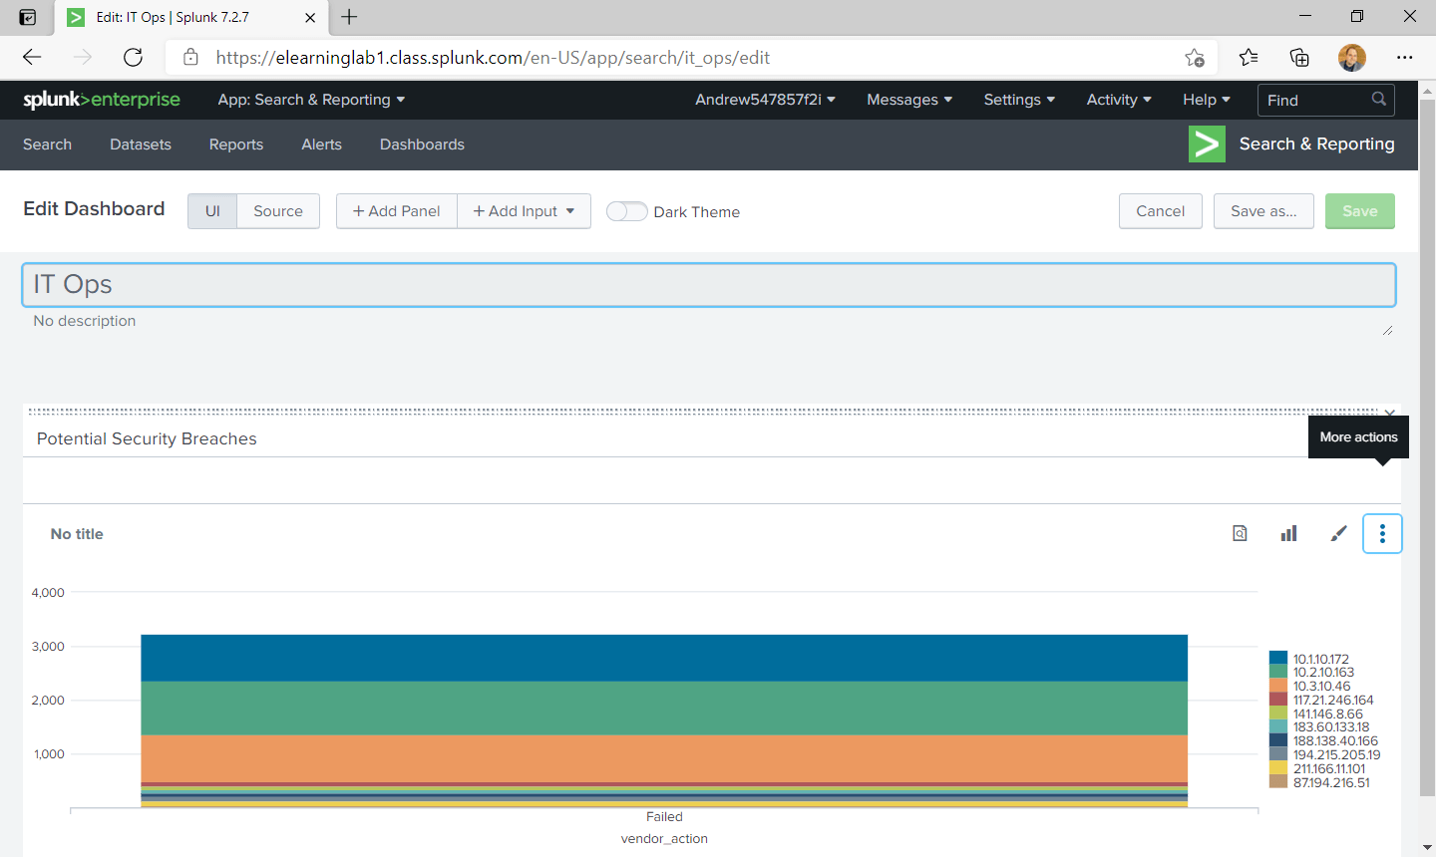Viewport: 1436px width, 857px height.
Task: Expand the Add Input dropdown
Action: click(524, 210)
